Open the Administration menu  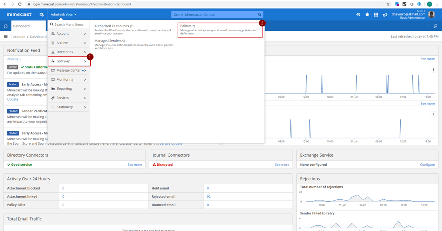pos(63,14)
